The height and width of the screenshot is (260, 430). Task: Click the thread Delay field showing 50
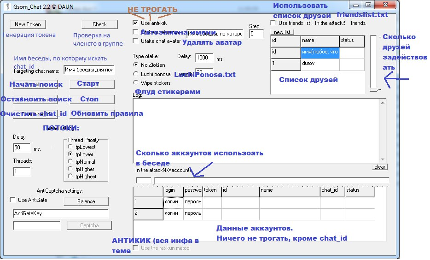pos(22,148)
